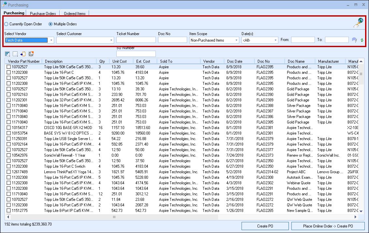The width and height of the screenshot is (369, 233).
Task: Expand the Item Scope dropdown
Action: (237, 40)
